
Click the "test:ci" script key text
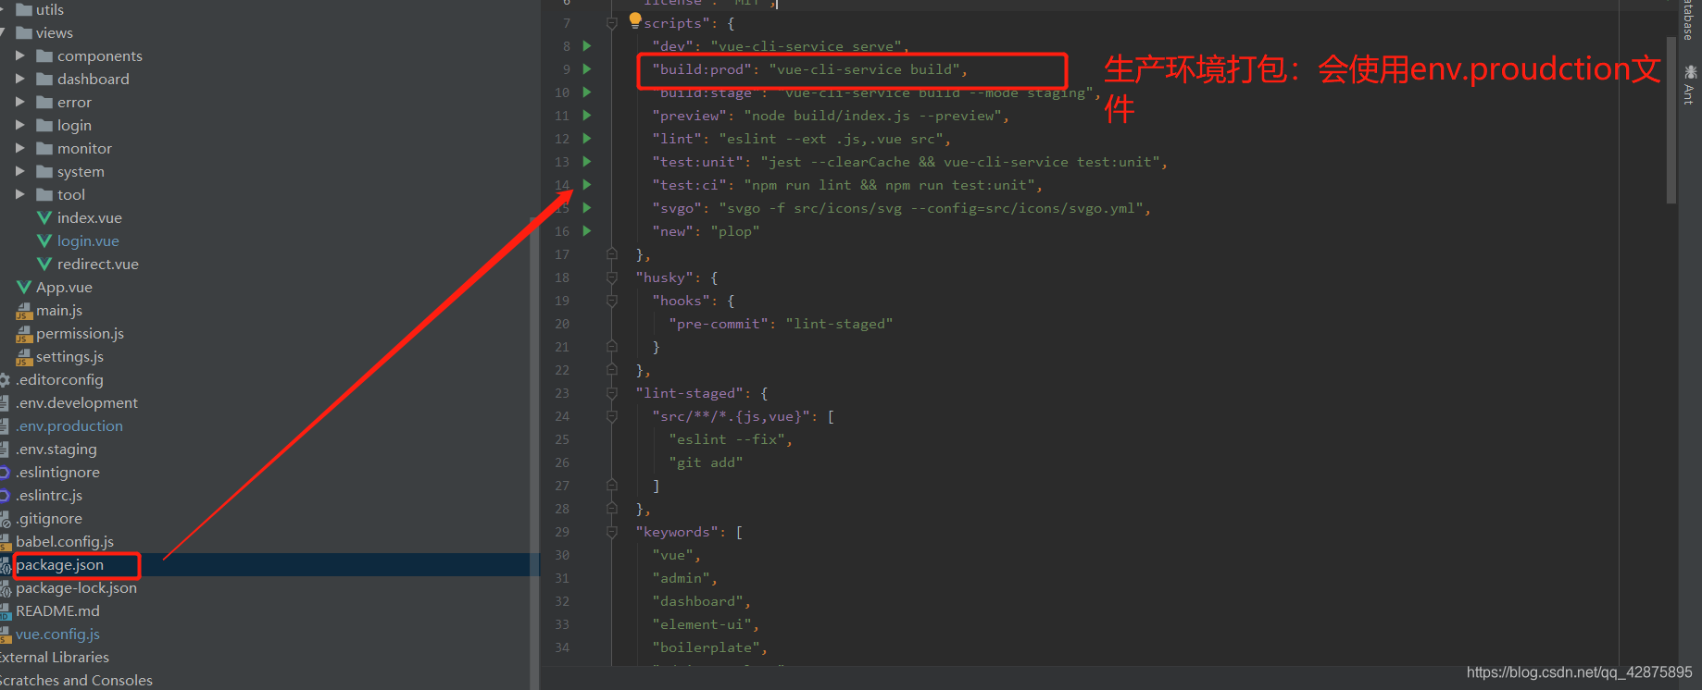pyautogui.click(x=689, y=185)
